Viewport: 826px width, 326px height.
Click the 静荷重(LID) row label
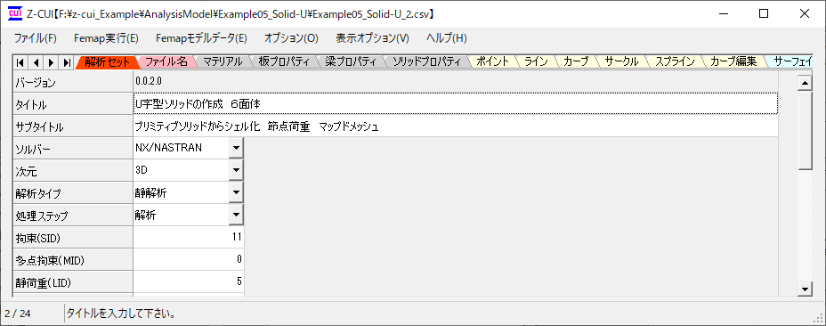click(73, 281)
